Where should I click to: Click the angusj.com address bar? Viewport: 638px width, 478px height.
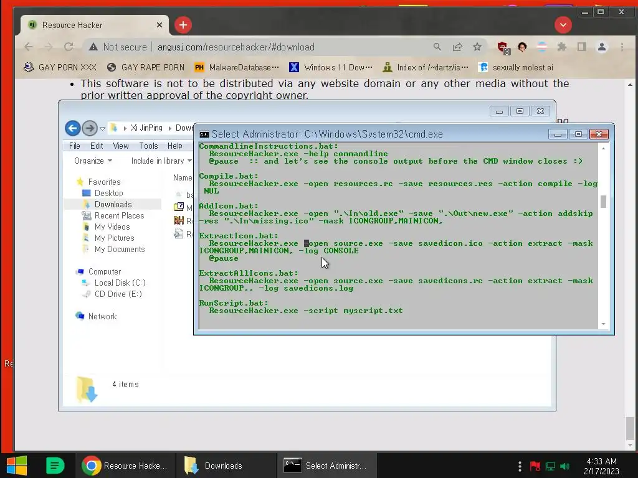236,47
